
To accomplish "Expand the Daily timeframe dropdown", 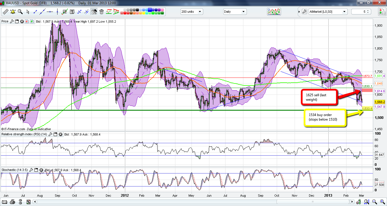I will click(x=243, y=12).
